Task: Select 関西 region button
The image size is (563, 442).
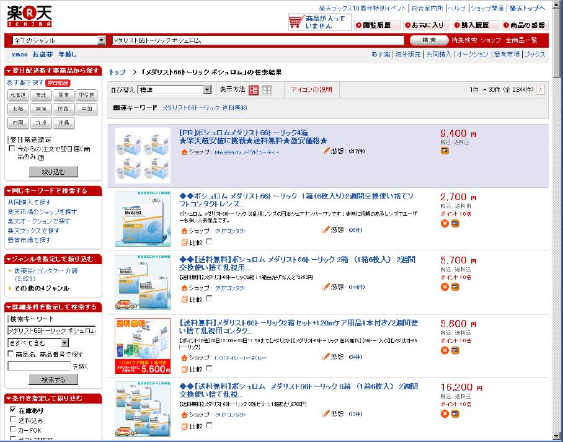Action: (x=63, y=108)
